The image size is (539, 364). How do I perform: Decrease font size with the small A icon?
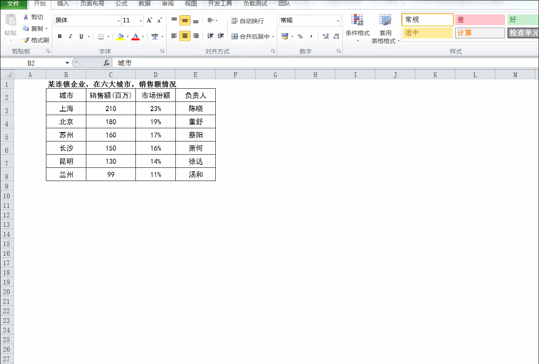(159, 20)
